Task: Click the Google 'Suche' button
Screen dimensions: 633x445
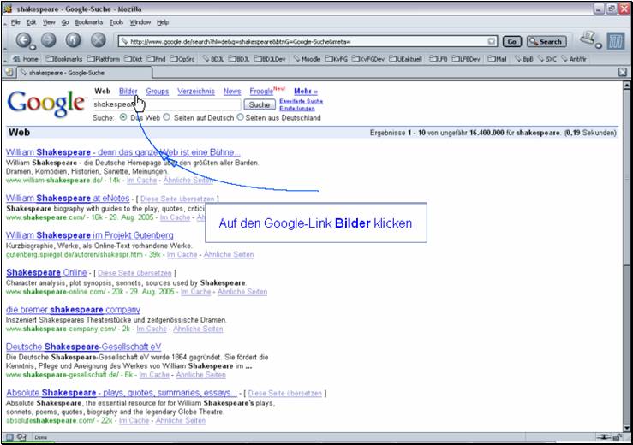Action: pyautogui.click(x=260, y=104)
